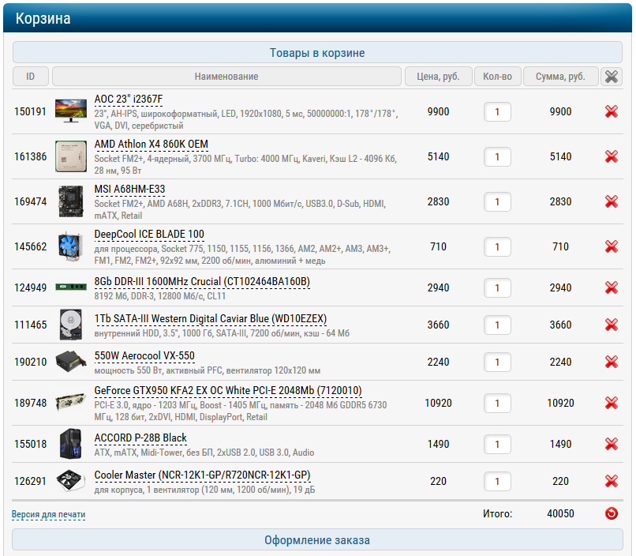Screen dimensions: 636x556
Task: Click the Кол-во column header
Action: click(498, 77)
